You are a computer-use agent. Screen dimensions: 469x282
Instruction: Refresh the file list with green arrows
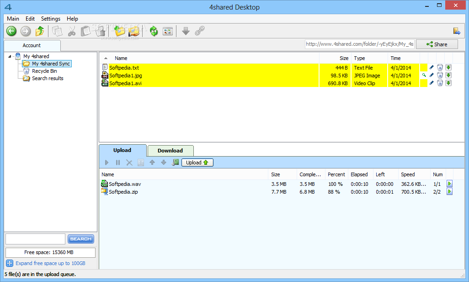(x=154, y=31)
